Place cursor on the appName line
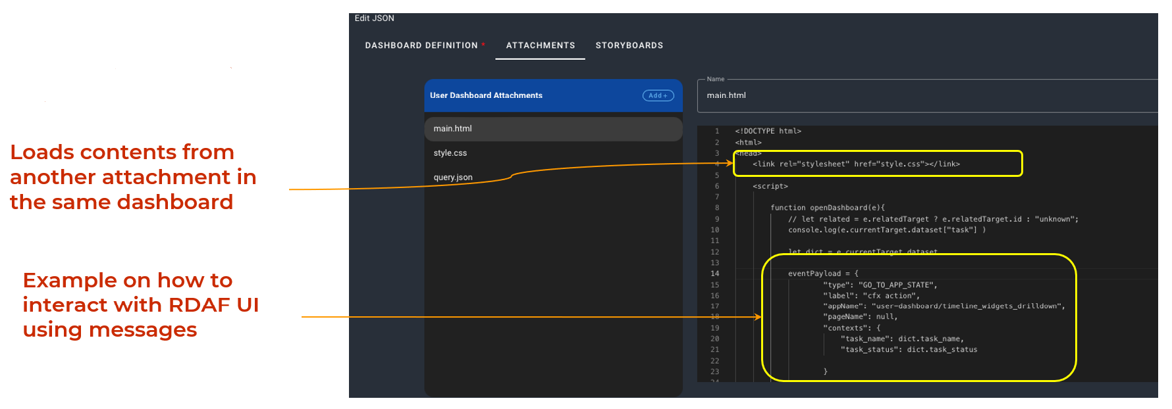This screenshot has height=409, width=1172. coord(943,306)
